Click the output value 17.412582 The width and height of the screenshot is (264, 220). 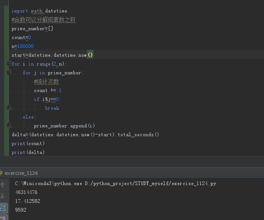(x=28, y=201)
